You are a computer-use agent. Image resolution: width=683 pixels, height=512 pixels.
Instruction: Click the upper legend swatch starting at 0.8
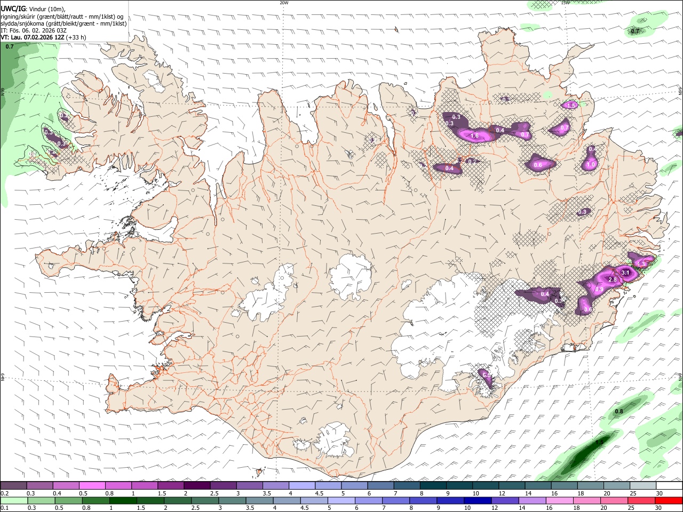118,485
